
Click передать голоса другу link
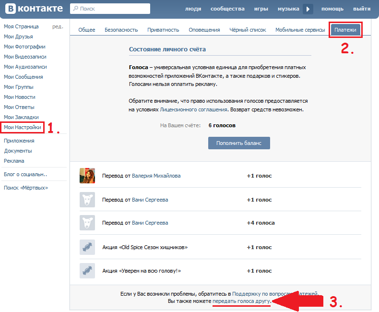coord(241,301)
